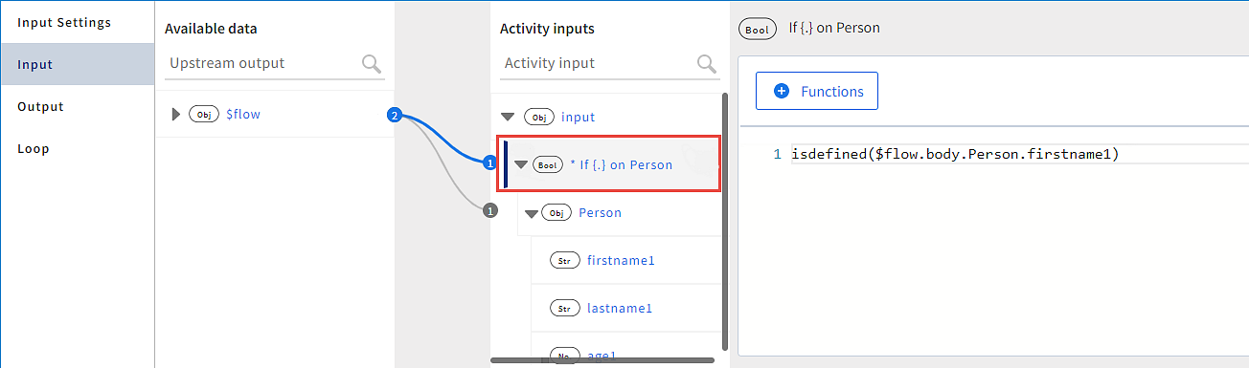This screenshot has height=368, width=1249.
Task: Go to the Loop tab
Action: tap(34, 149)
